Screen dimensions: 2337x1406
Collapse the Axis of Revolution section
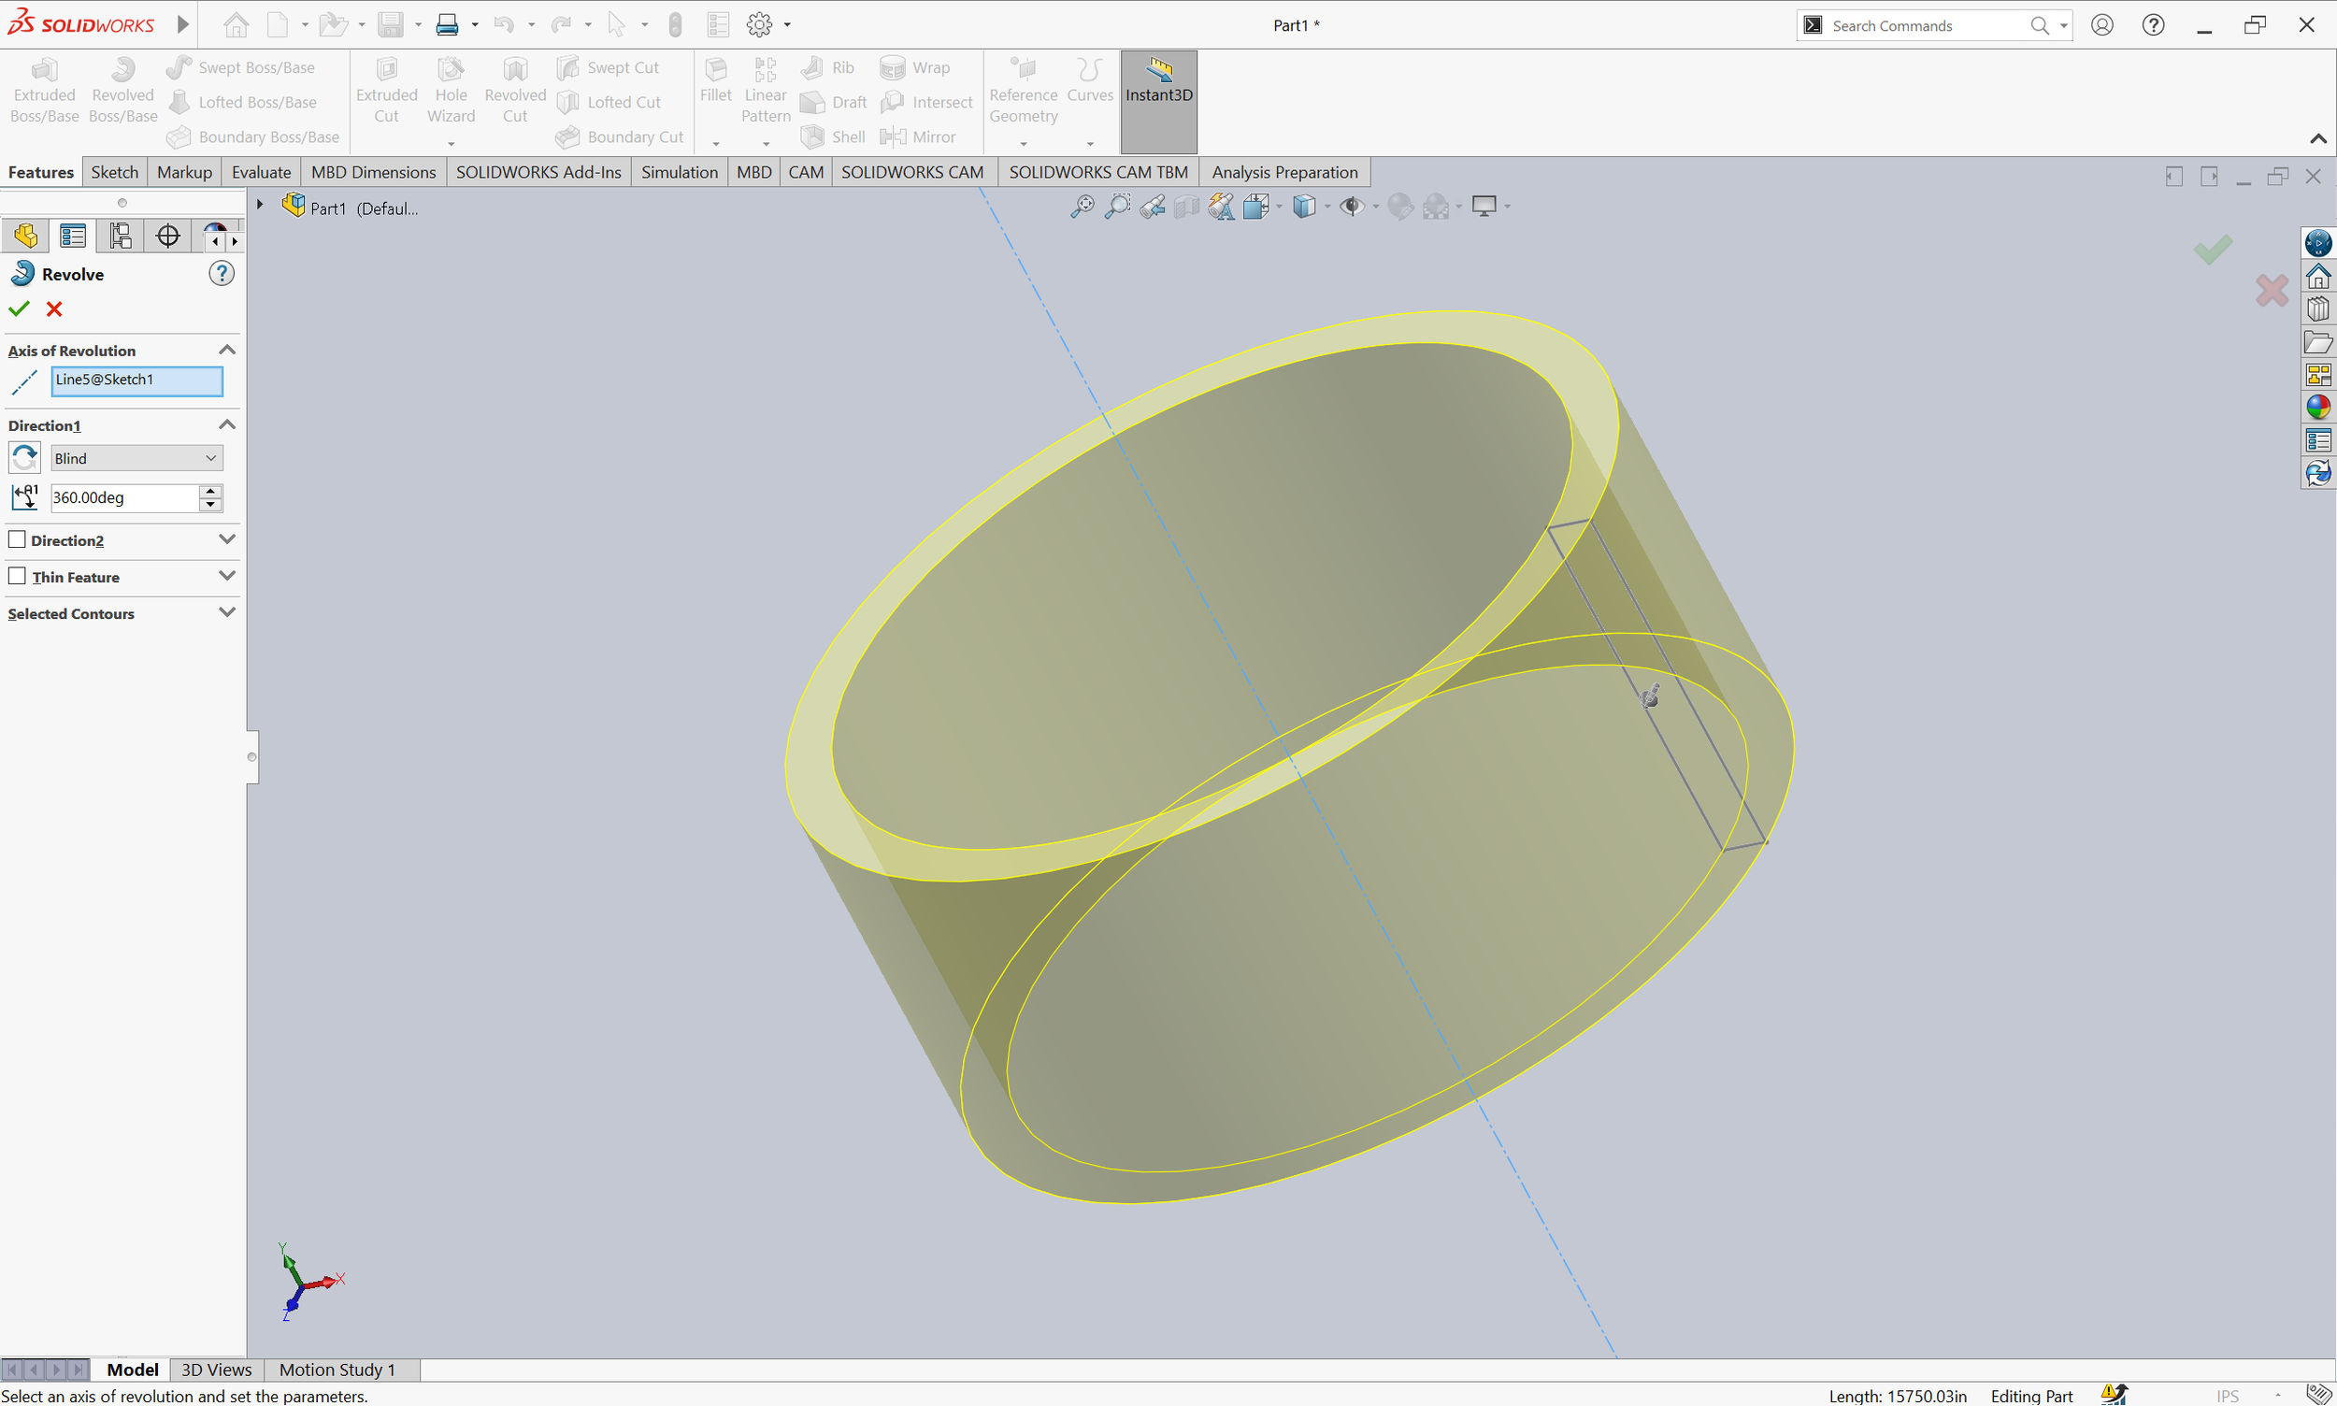[226, 350]
